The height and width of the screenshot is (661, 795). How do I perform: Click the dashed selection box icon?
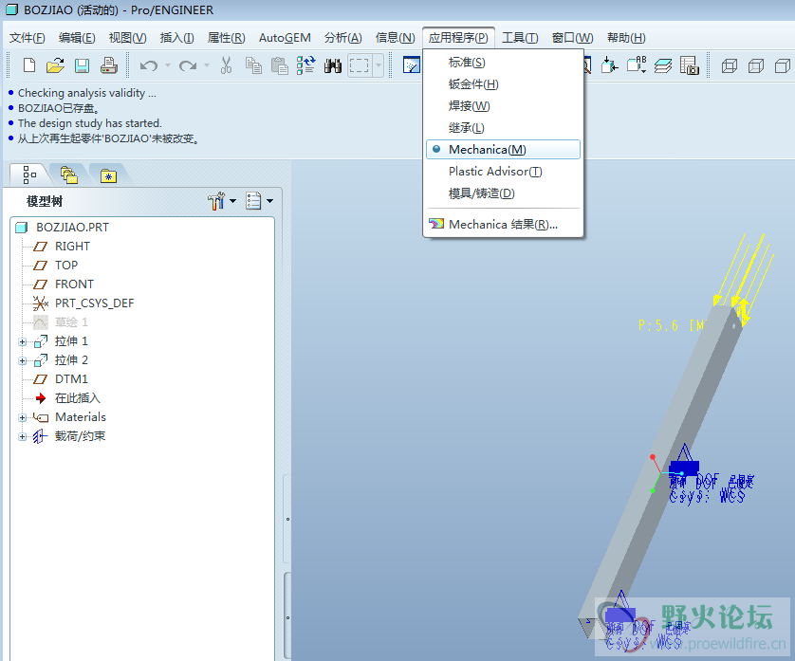[x=360, y=65]
